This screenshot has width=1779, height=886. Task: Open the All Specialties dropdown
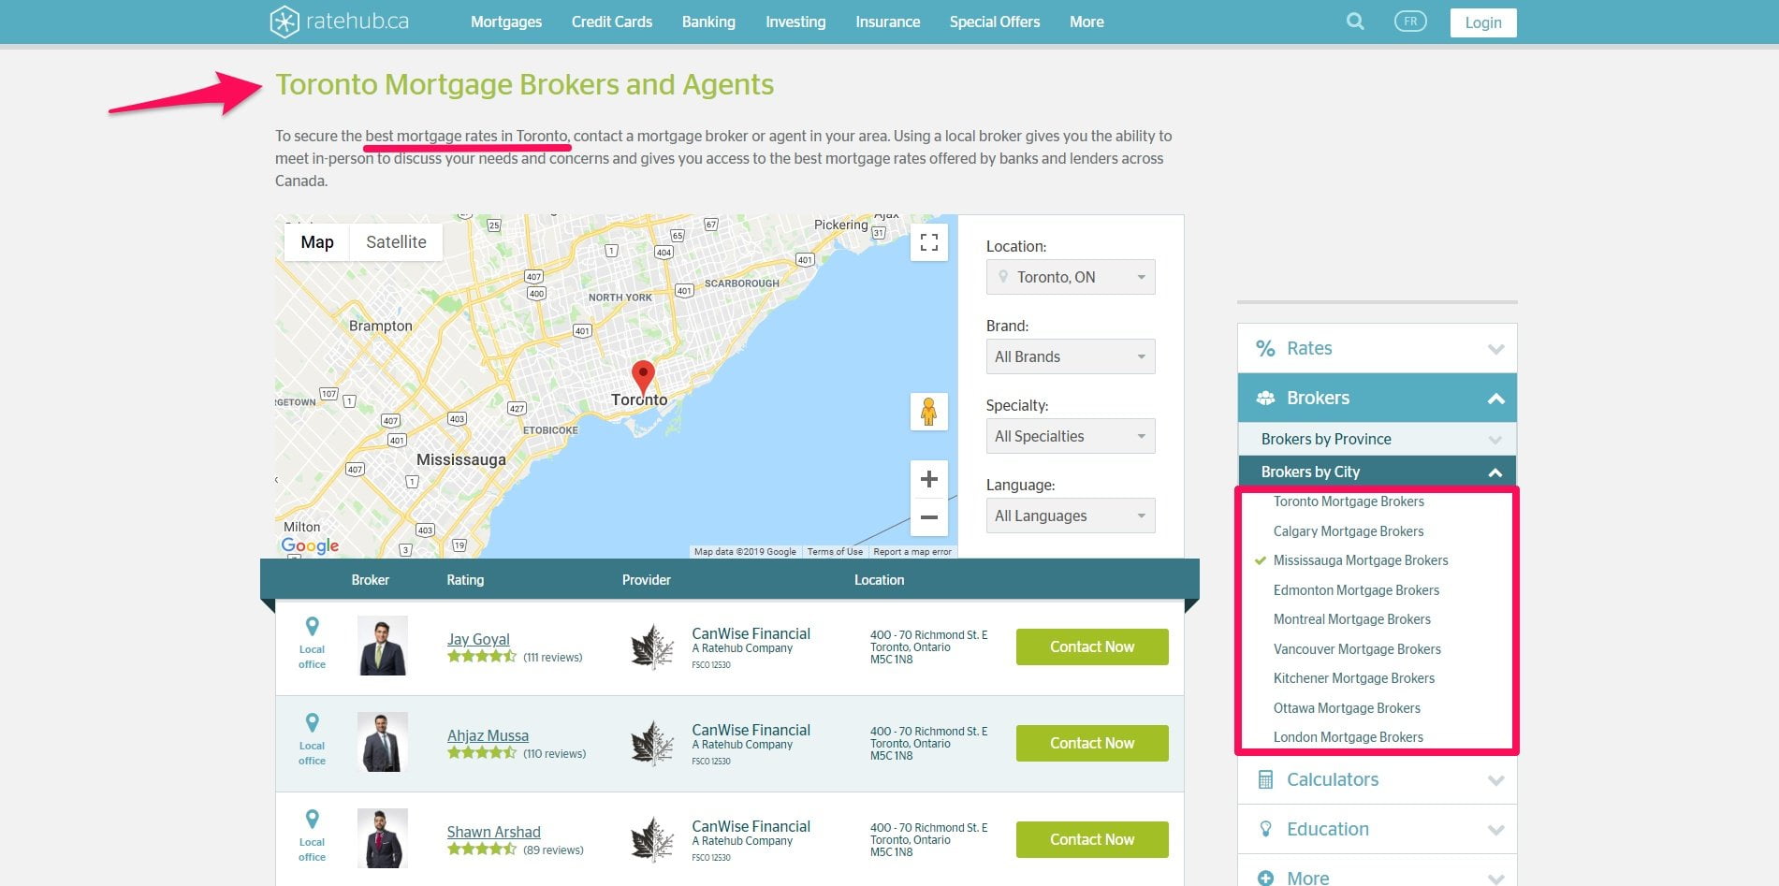point(1071,436)
